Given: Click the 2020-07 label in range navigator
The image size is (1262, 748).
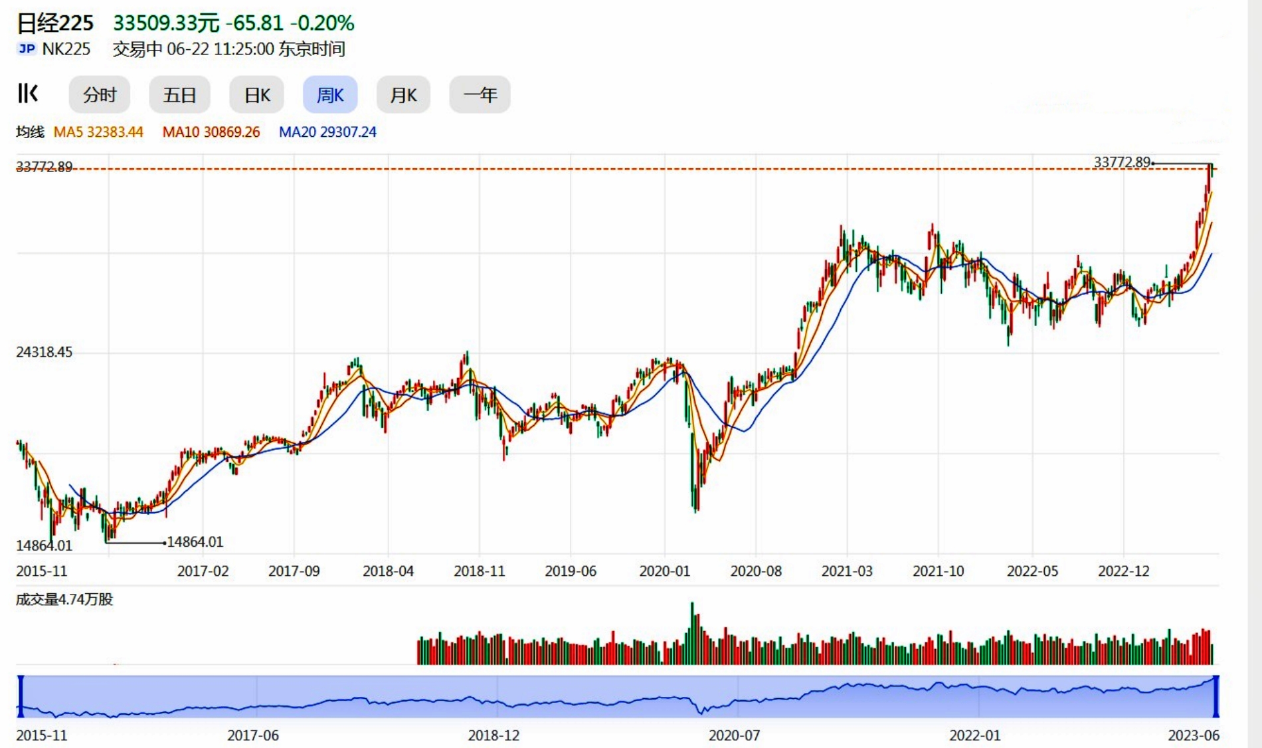Looking at the screenshot, I should point(734,735).
